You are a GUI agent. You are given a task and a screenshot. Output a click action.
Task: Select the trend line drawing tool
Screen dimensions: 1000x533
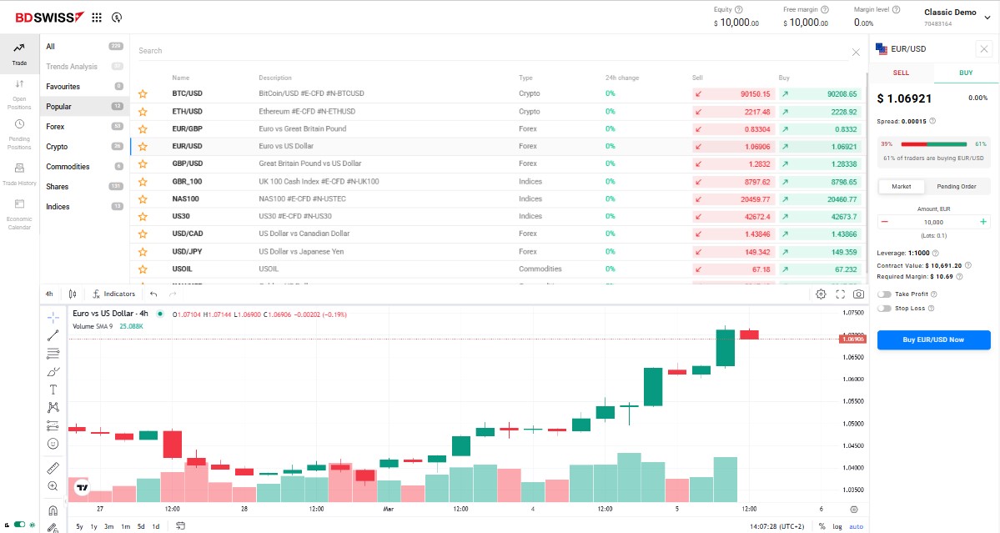pyautogui.click(x=53, y=335)
